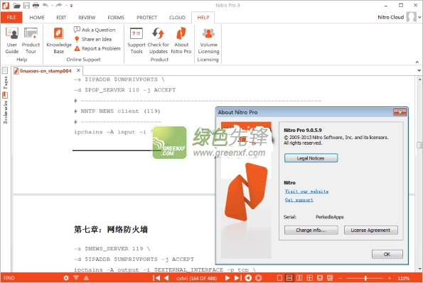Click OK in About dialog
Image resolution: width=423 pixels, height=283 pixels.
tap(387, 254)
